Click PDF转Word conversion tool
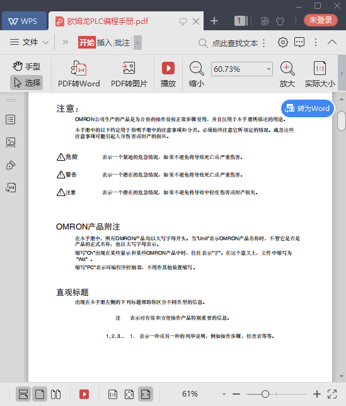Viewport: 346px width, 406px height. 79,74
